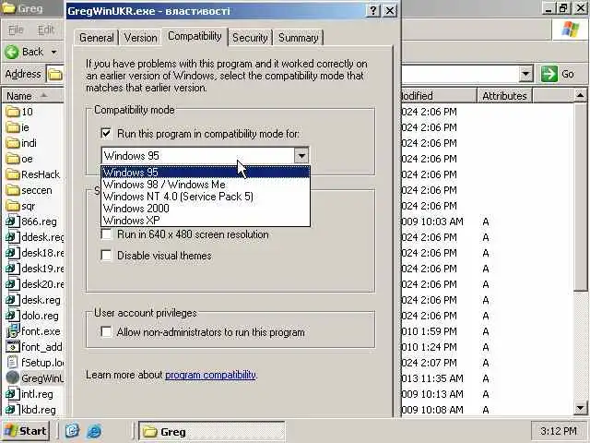Click the dialog help question mark button

372,10
